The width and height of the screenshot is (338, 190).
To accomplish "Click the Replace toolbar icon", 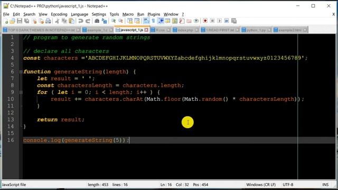I will [105, 21].
